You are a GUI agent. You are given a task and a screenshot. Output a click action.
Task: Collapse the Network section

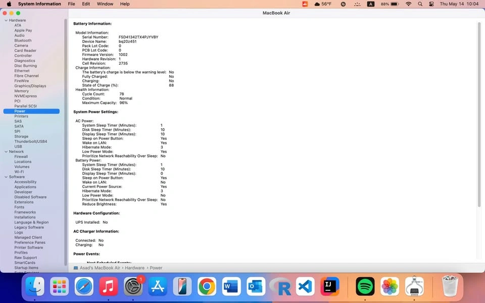pos(6,152)
